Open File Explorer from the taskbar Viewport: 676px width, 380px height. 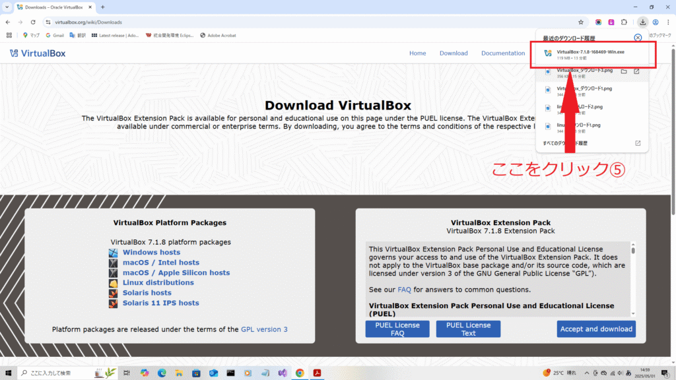click(x=179, y=373)
